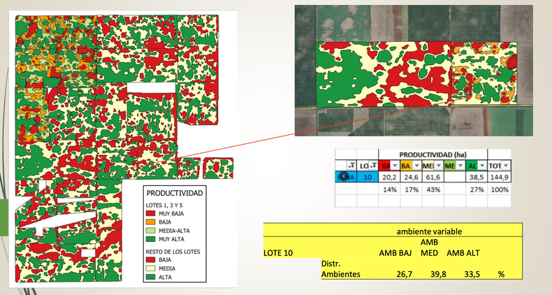The height and width of the screenshot is (295, 552).
Task: Click the 26,7 value in yellow table
Action: point(404,274)
